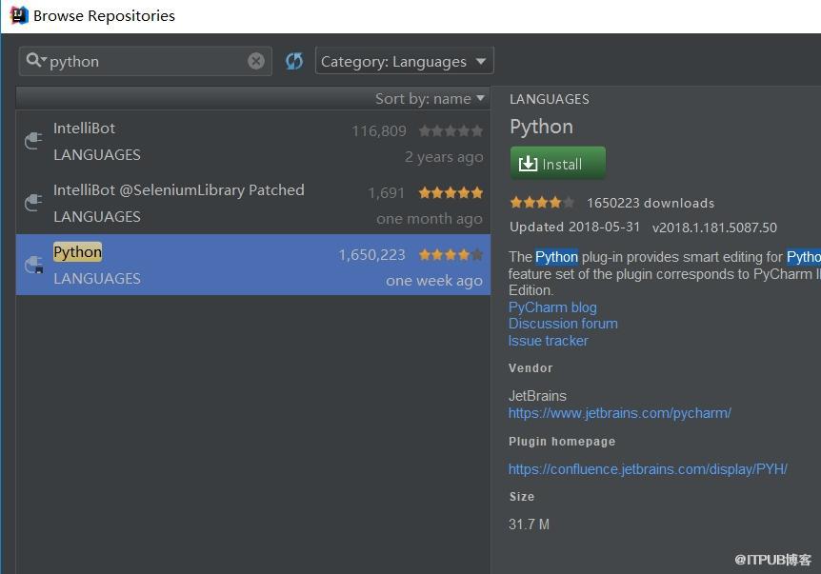Clear the python search text
Viewport: 821px width, 574px height.
[256, 61]
